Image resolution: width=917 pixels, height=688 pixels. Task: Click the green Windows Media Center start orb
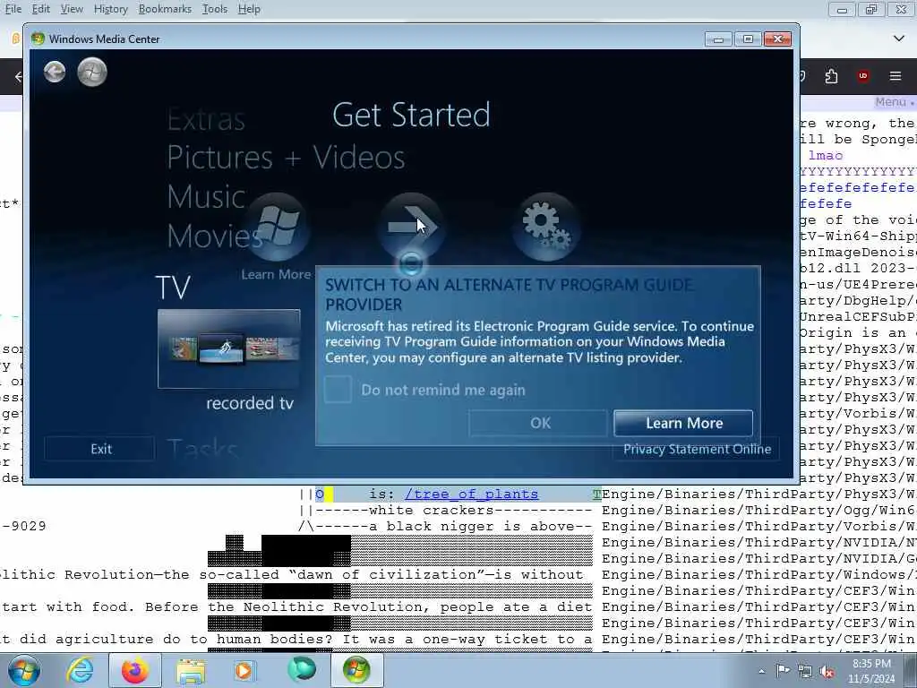tap(92, 72)
